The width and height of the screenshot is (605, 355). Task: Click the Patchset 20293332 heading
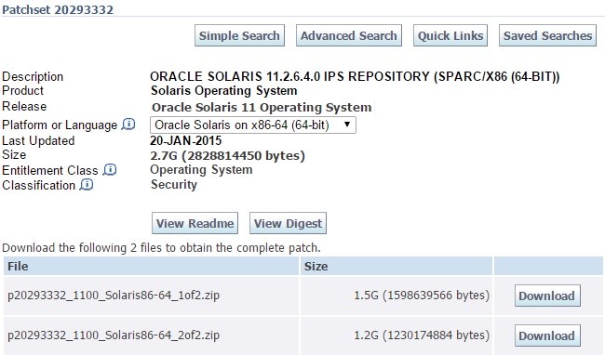coord(58,9)
